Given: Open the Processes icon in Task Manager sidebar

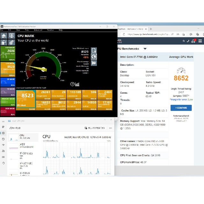Looking at the screenshot, I should pyautogui.click(x=3, y=127).
